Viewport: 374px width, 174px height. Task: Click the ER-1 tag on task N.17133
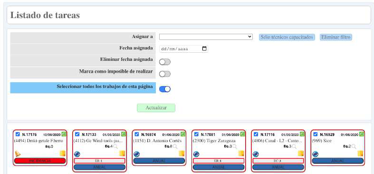pyautogui.click(x=99, y=161)
